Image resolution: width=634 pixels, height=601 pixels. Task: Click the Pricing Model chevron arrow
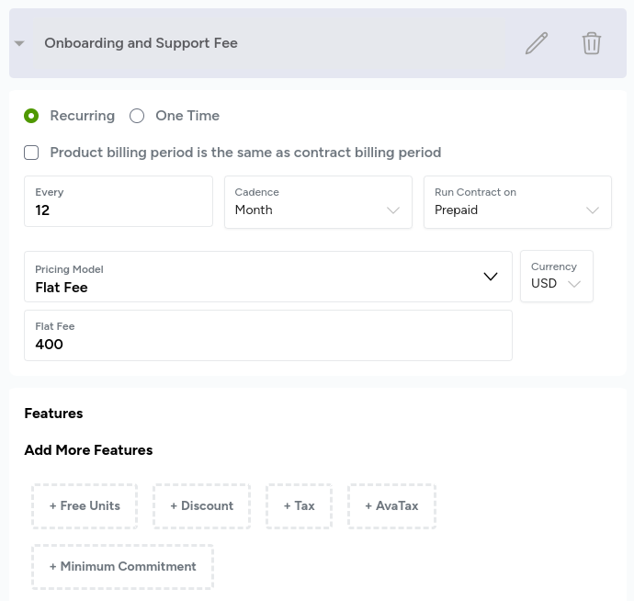491,277
